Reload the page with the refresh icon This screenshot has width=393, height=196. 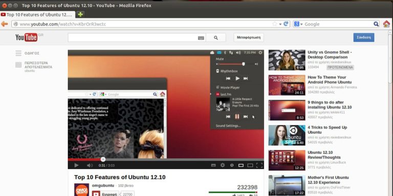[286, 24]
